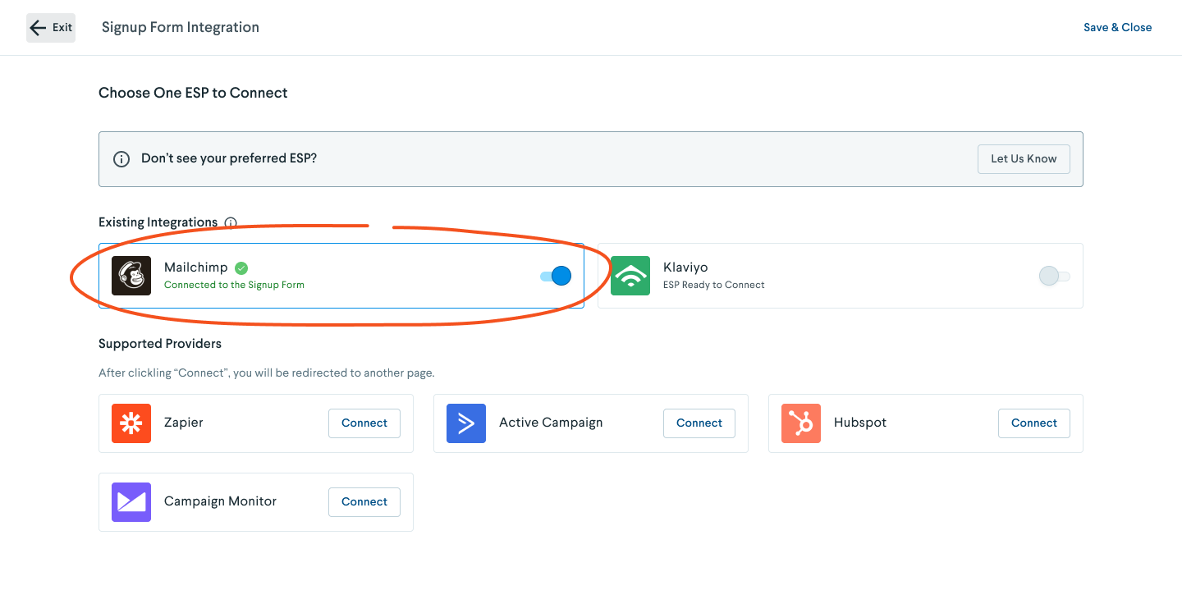
Task: Click the Hubspot orange logo icon
Action: pyautogui.click(x=801, y=423)
